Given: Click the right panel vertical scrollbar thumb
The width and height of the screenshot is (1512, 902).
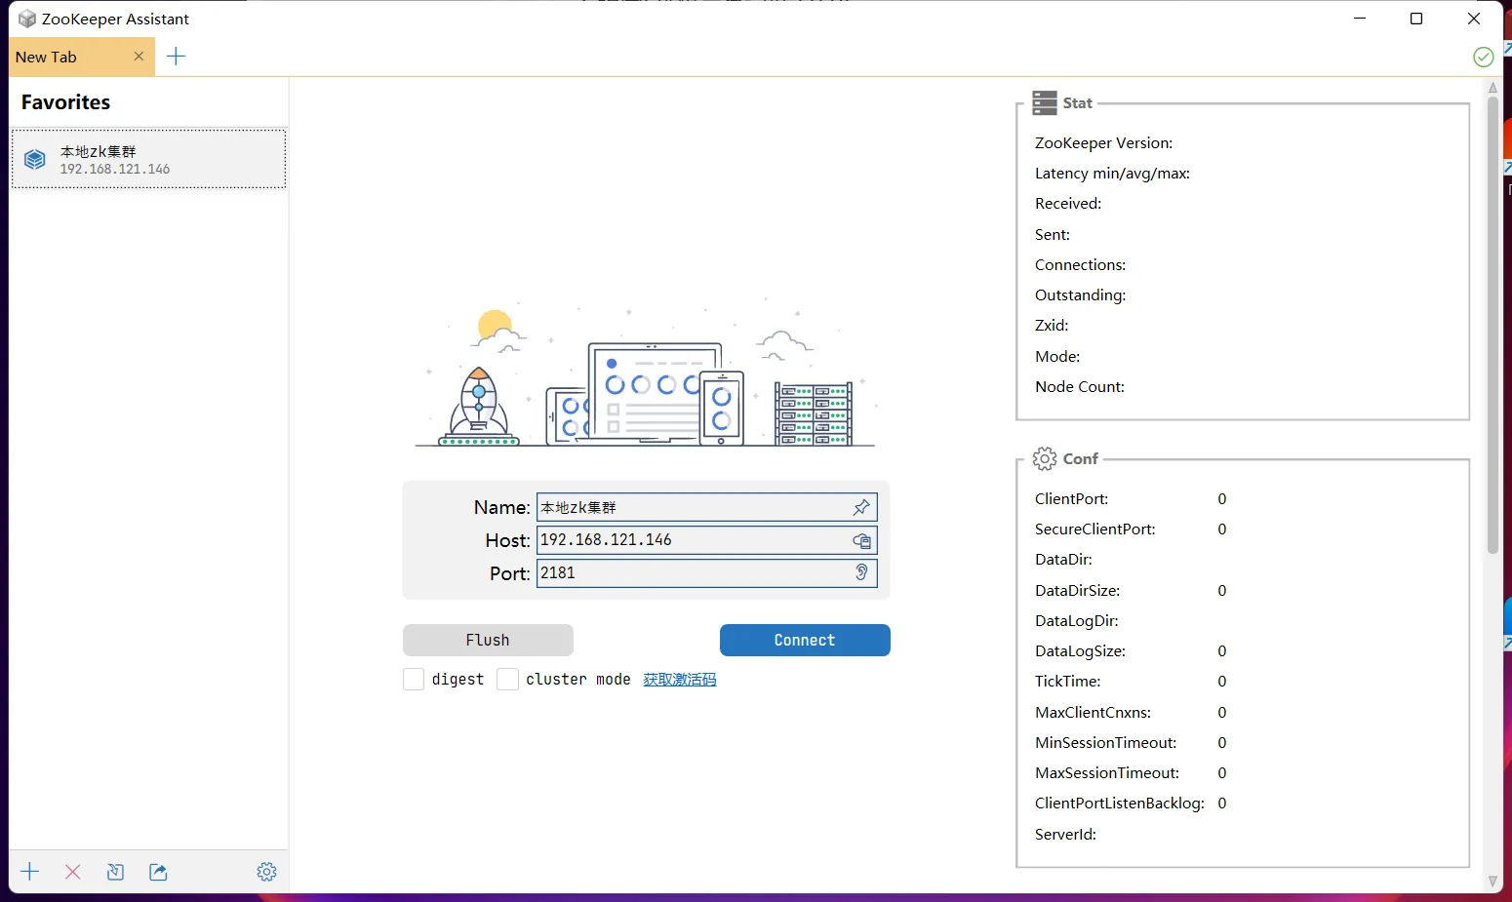Looking at the screenshot, I should (x=1492, y=325).
